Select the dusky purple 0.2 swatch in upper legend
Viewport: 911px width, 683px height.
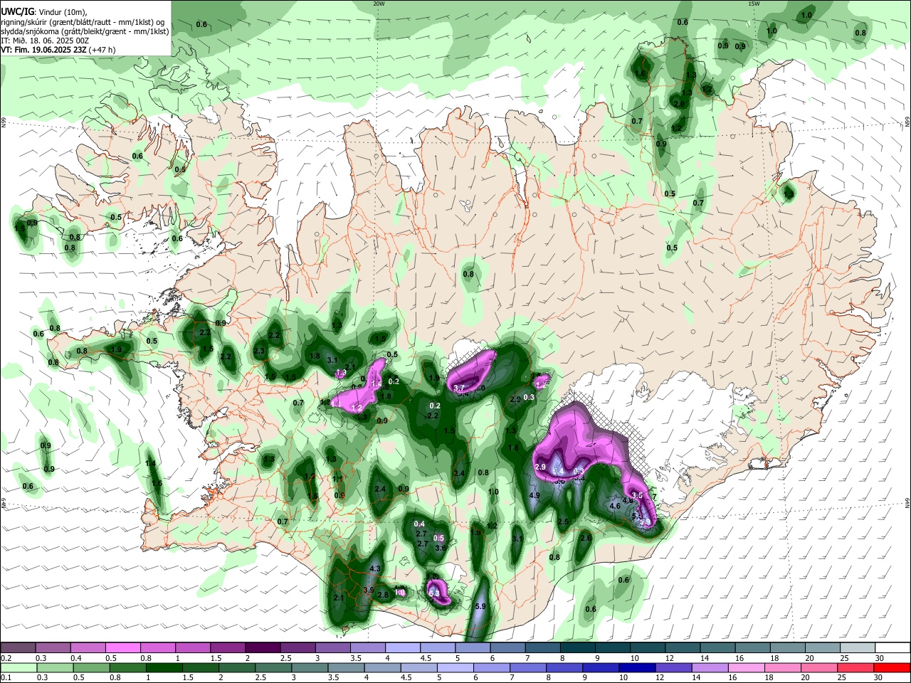point(18,647)
